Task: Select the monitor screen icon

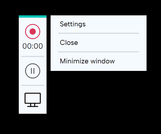Action: [33, 100]
